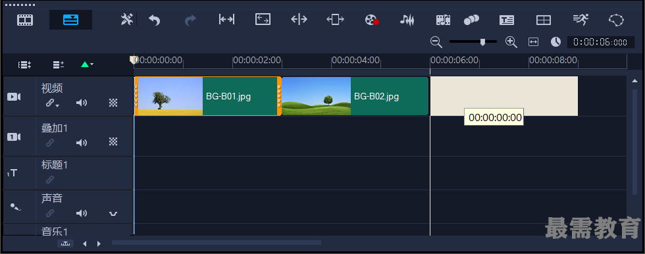Click the BG-B01.jpg clip name label
645x254 pixels.
(228, 97)
